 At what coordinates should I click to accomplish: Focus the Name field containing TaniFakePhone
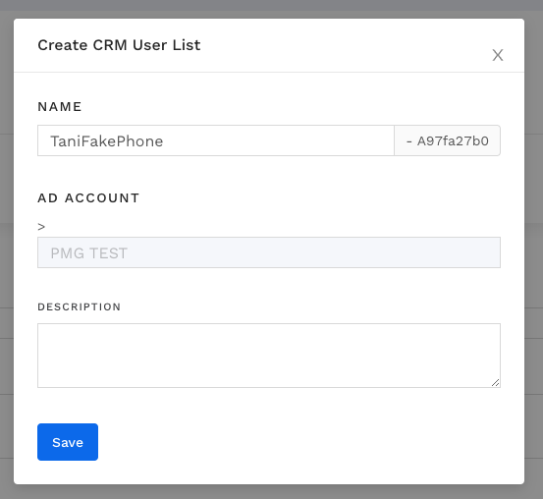(216, 140)
